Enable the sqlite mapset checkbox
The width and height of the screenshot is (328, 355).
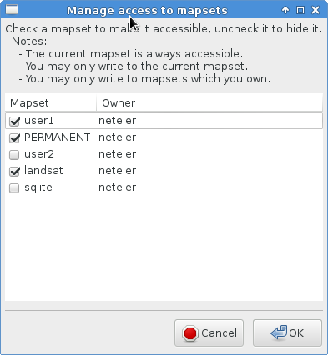pyautogui.click(x=14, y=187)
